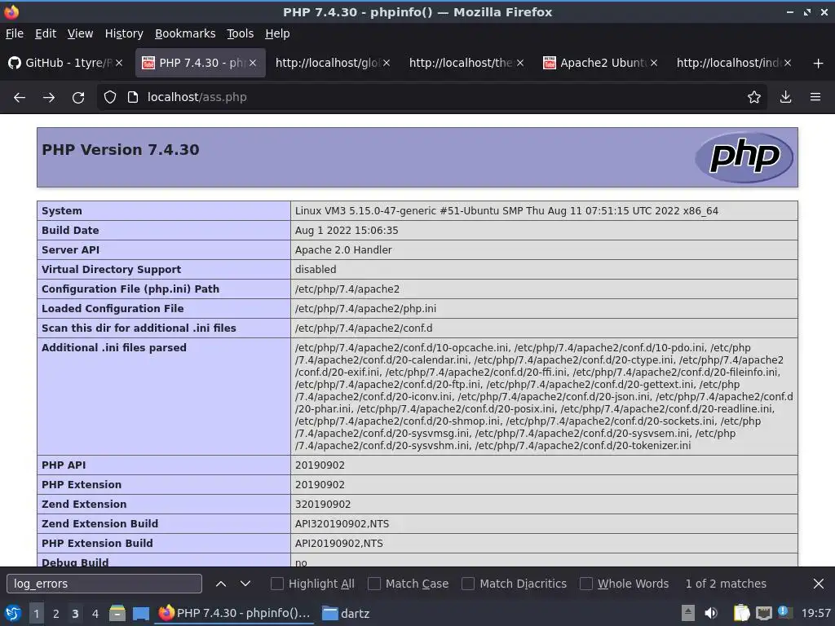Click the /etc/php/7.4/apache2/php.ini value
Viewport: 835px width, 626px height.
(365, 309)
